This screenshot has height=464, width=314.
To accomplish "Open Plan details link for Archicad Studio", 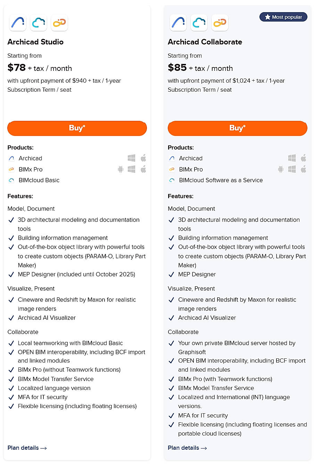I will click(27, 448).
